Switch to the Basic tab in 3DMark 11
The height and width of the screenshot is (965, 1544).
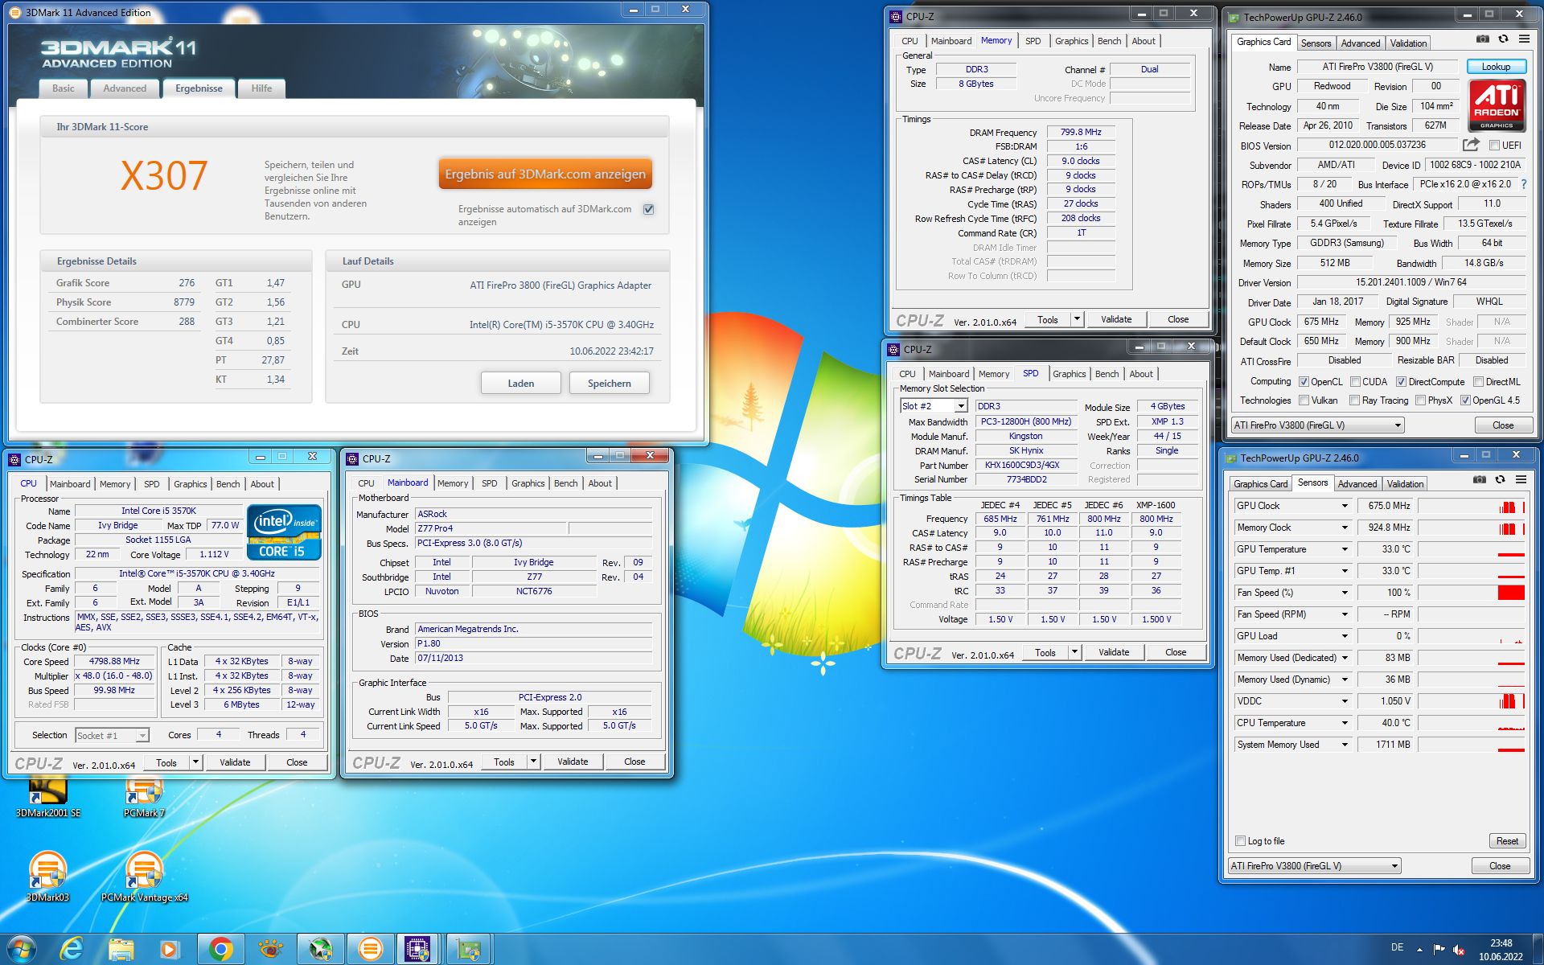coord(64,88)
